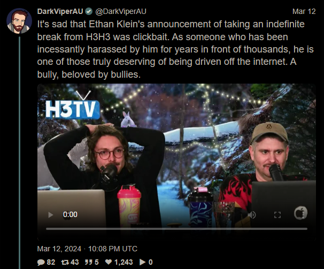The height and width of the screenshot is (269, 324).
Task: Click the heart icon showing 1,243 likes
Action: 109,262
